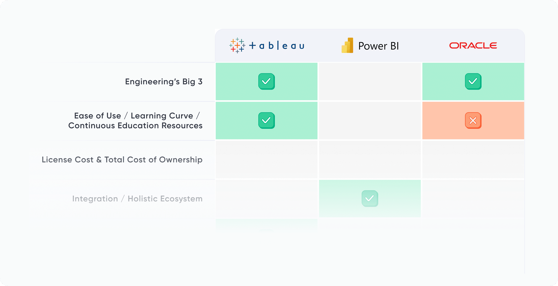
Task: Click empty Power BI cell for License Cost
Action: click(370, 160)
